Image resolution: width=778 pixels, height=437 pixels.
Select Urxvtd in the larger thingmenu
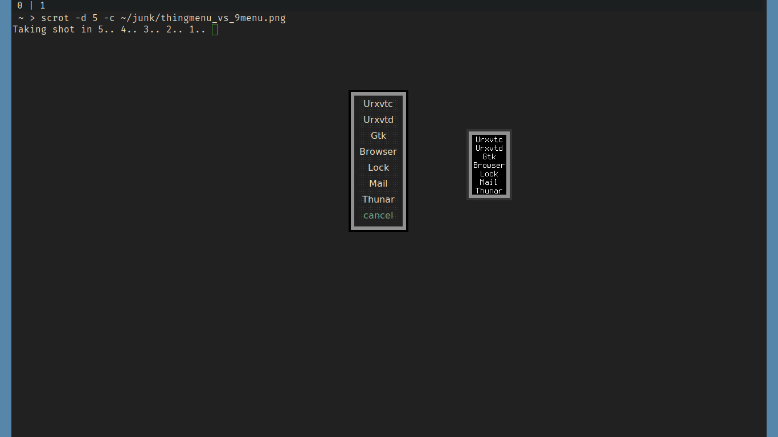pyautogui.click(x=378, y=119)
